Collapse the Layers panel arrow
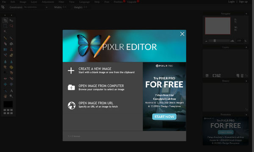Image resolution: width=254 pixels, height=152 pixels. 246,47
